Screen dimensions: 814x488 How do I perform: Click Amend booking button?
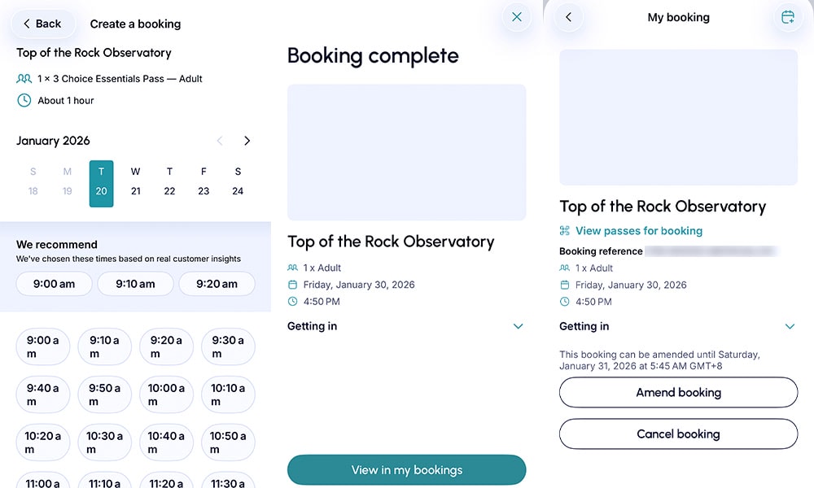[679, 392]
